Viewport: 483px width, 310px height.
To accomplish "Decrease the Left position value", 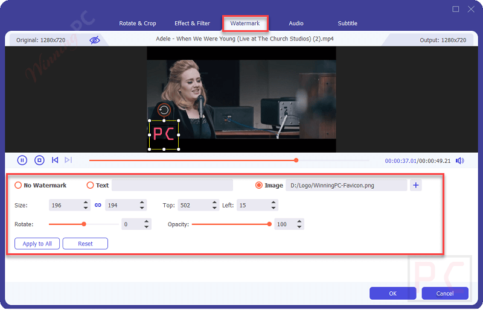I will point(273,208).
